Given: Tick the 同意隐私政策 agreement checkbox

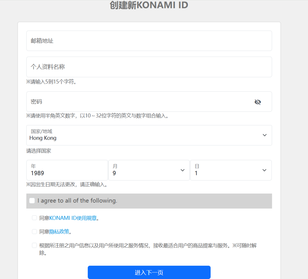Looking at the screenshot, I should (34, 231).
